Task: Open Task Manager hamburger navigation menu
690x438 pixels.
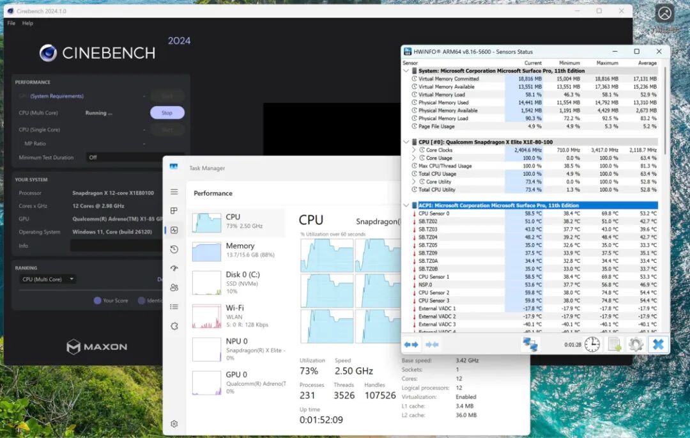Action: click(174, 192)
